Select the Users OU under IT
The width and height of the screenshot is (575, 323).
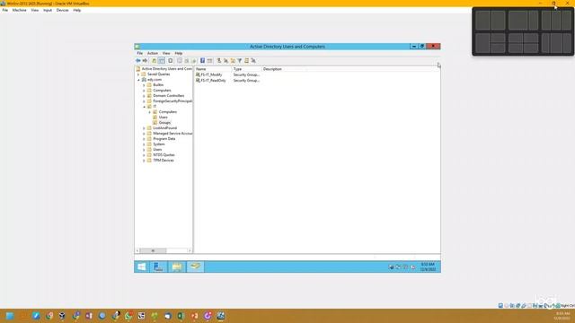coord(164,118)
